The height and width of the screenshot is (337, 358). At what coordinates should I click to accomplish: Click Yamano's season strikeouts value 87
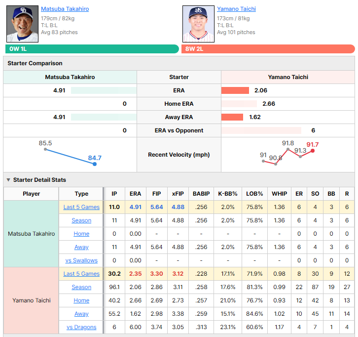point(315,287)
